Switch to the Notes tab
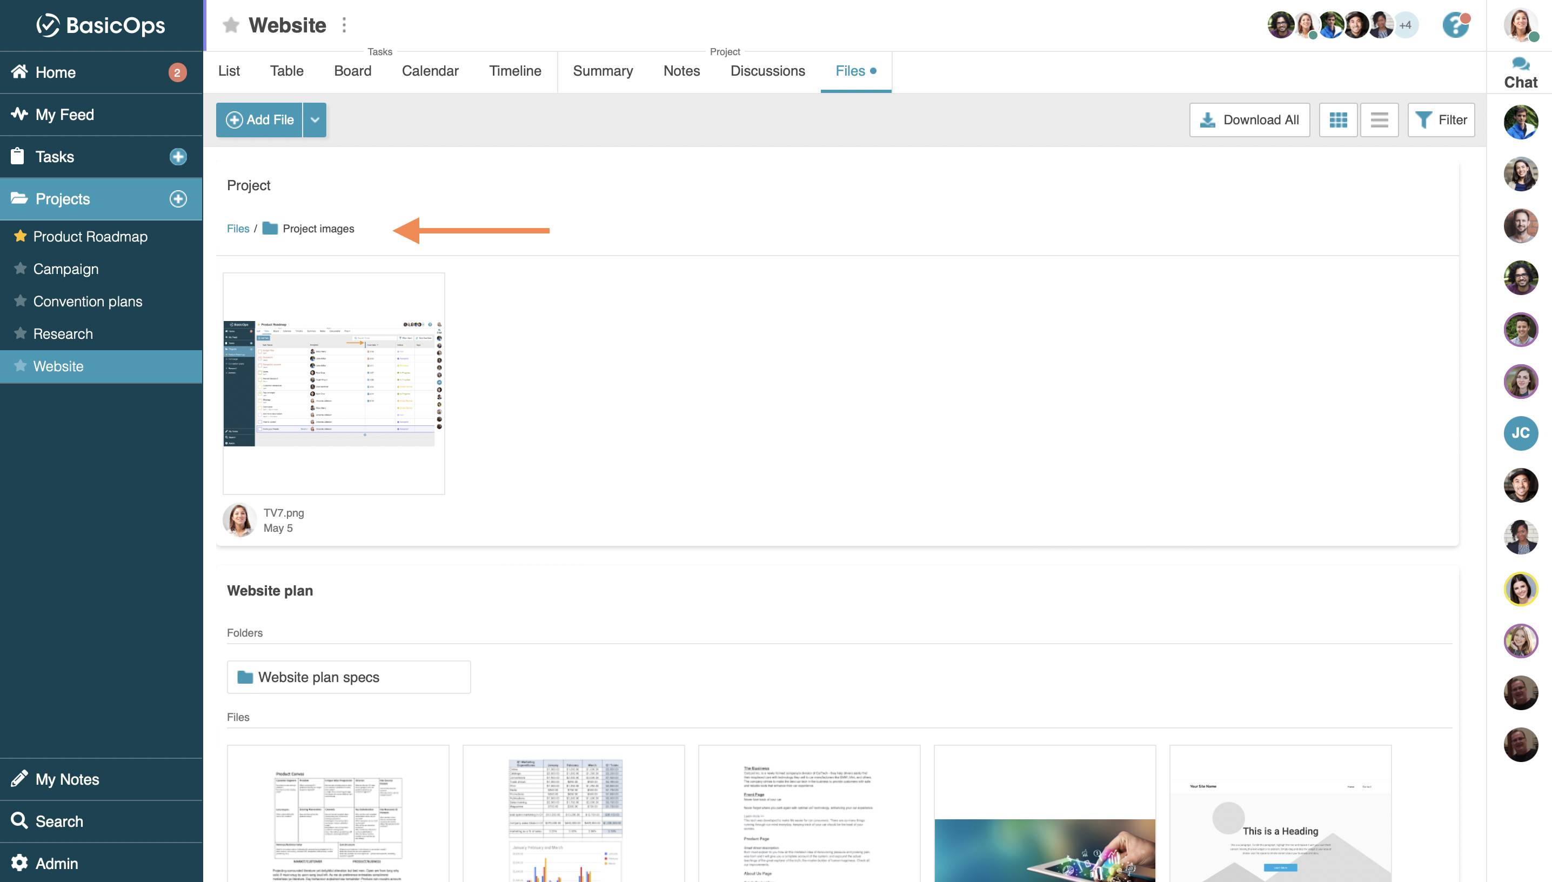Screen dimensions: 1552x882 pos(681,71)
